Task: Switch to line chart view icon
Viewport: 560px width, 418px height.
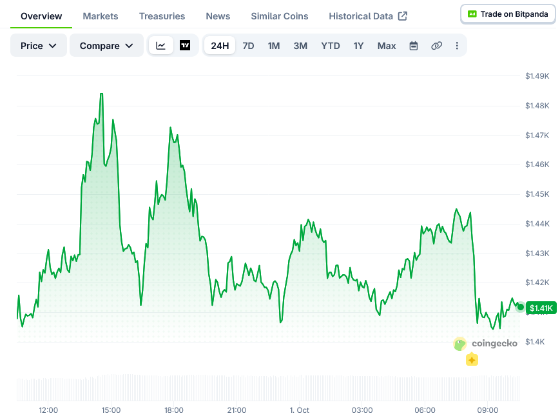Action: coord(160,45)
